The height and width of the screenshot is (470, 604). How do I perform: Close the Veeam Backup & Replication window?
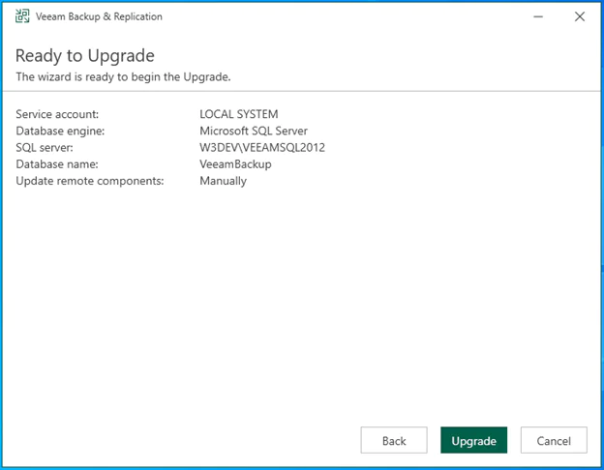click(x=579, y=16)
